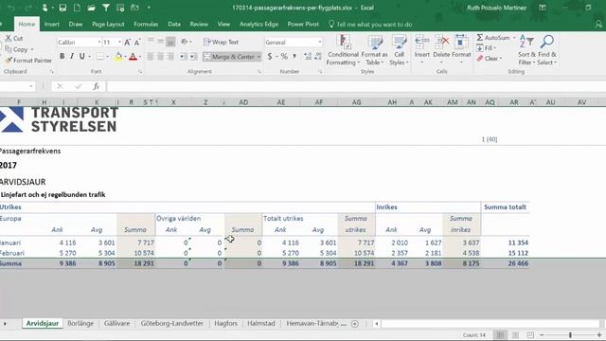This screenshot has height=341, width=606.
Task: Open the Page Layout ribbon tab
Action: 108,24
